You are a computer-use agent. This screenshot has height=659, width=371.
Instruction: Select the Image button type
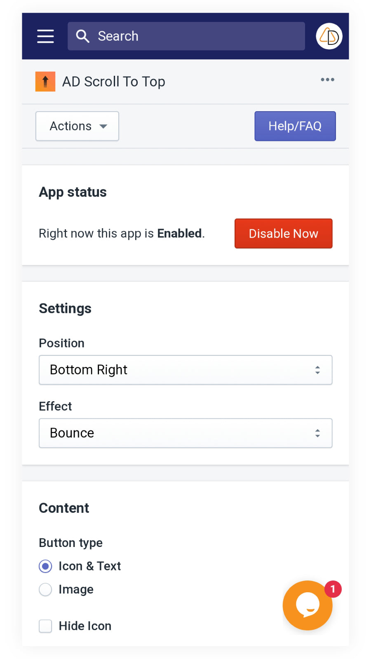pos(45,589)
